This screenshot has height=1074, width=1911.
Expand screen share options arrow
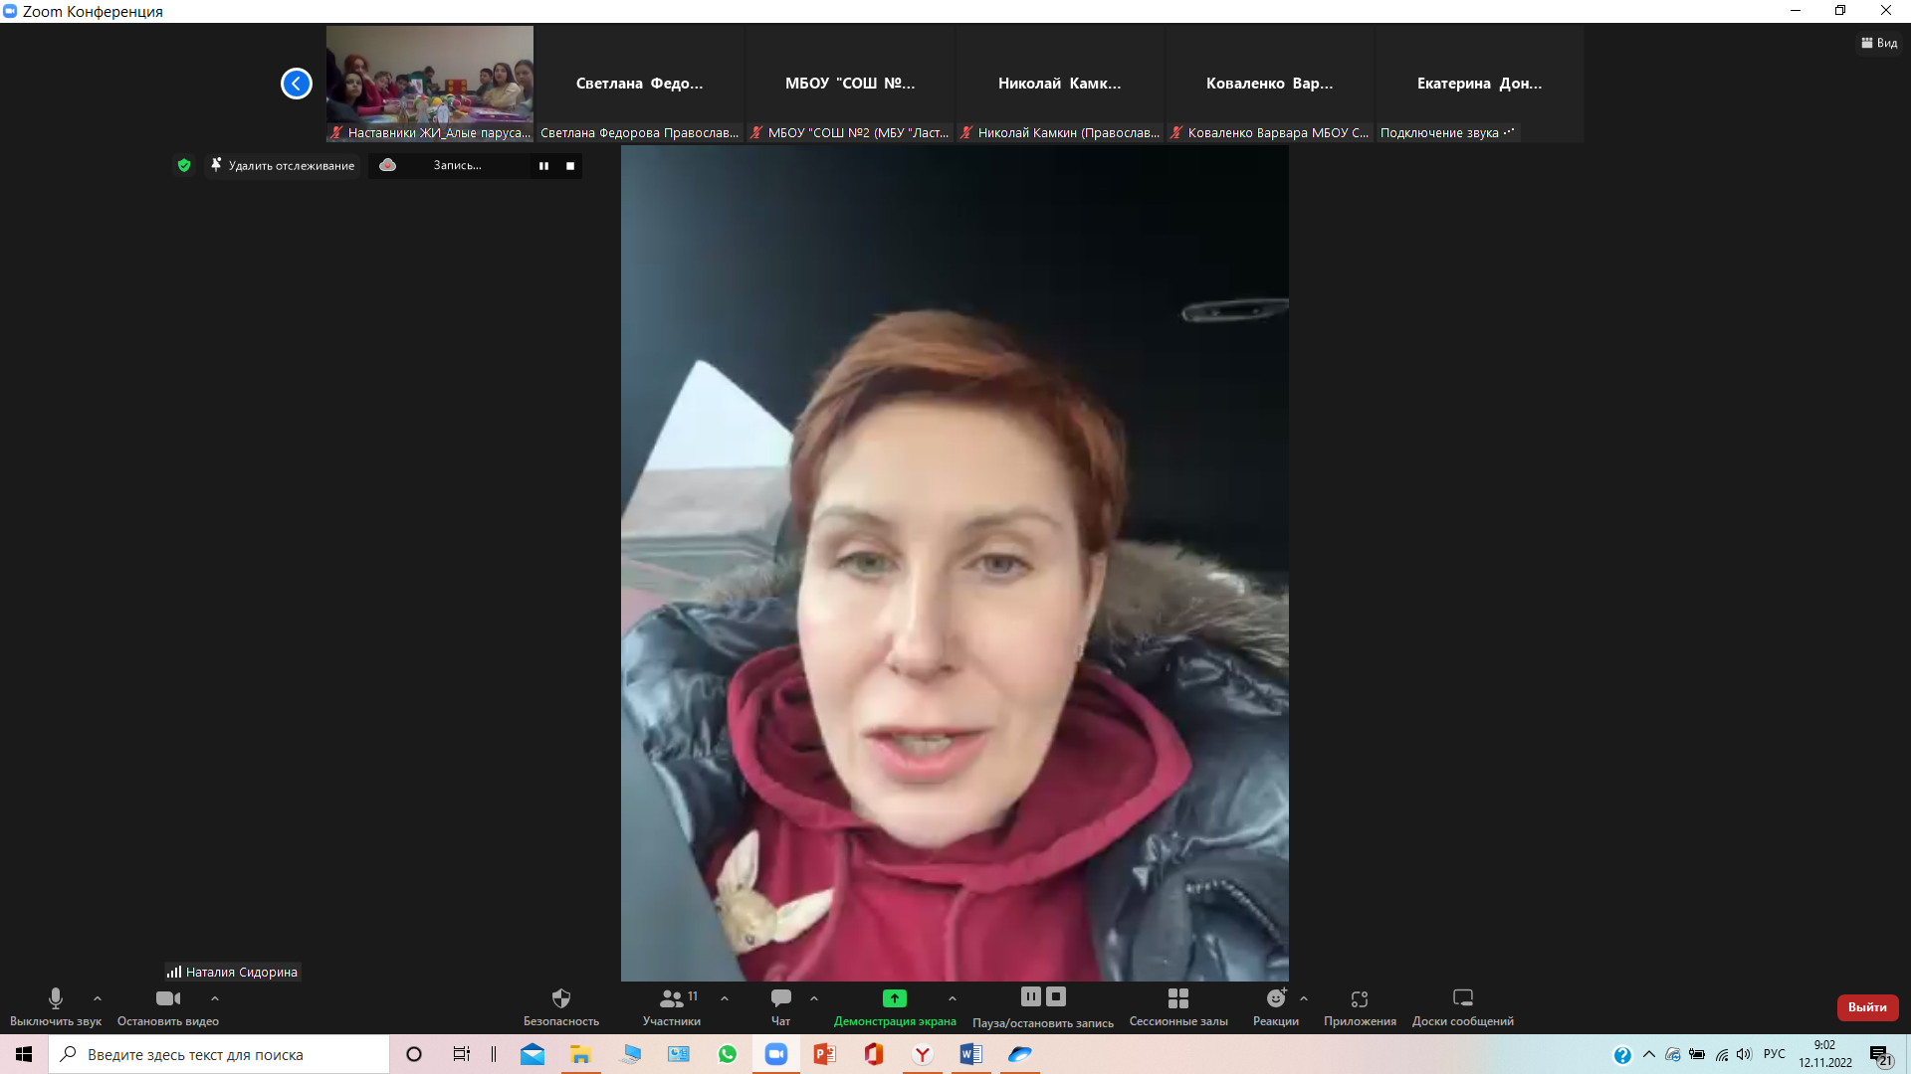point(953,998)
